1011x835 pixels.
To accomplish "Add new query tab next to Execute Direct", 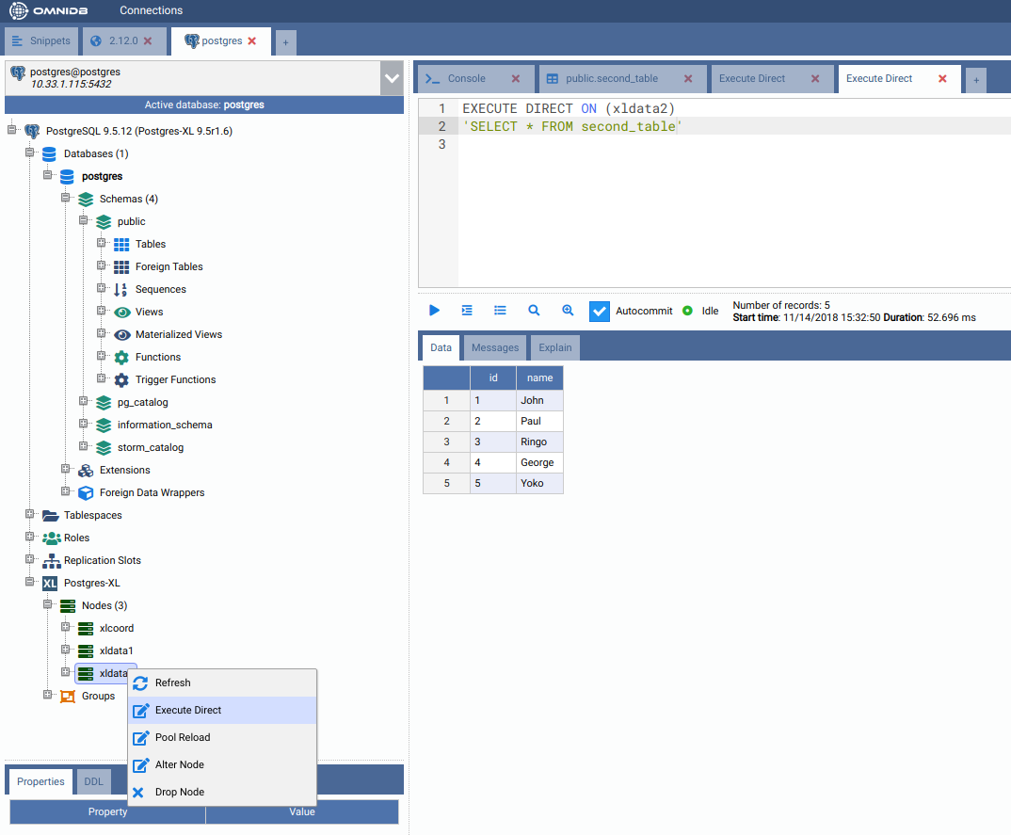I will point(976,80).
